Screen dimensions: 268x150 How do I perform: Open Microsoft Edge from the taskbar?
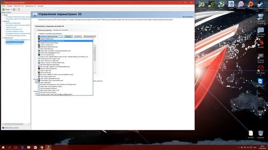point(22,147)
